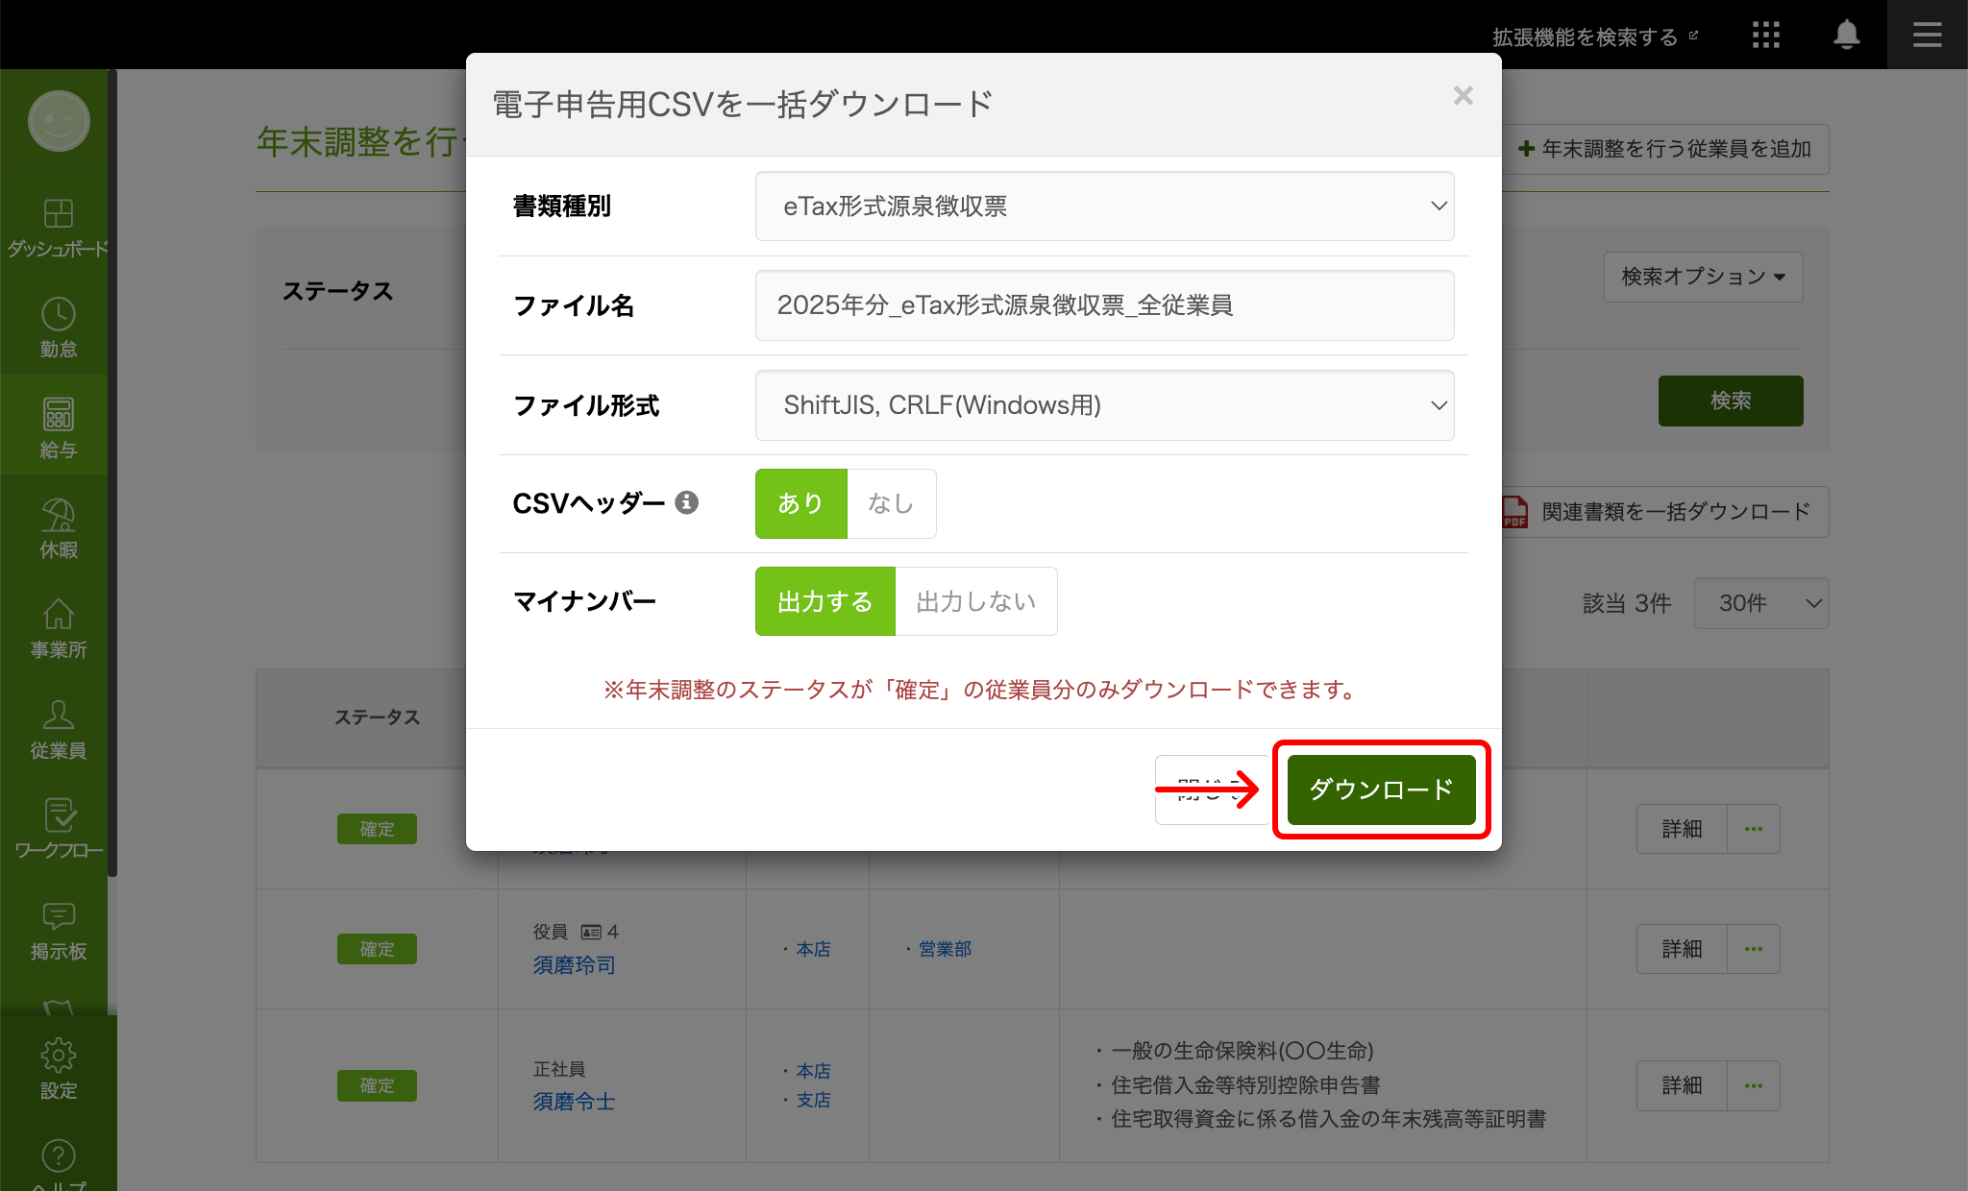Open the 従業員 menu in sidebar
Screen dimensions: 1968x1191
click(x=59, y=730)
